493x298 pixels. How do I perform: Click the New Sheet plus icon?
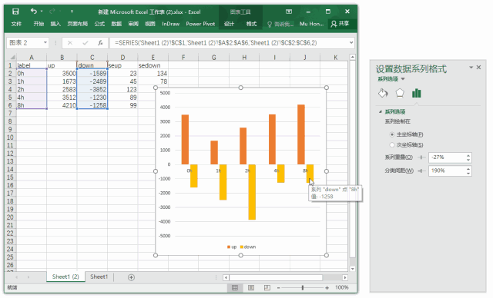point(131,277)
